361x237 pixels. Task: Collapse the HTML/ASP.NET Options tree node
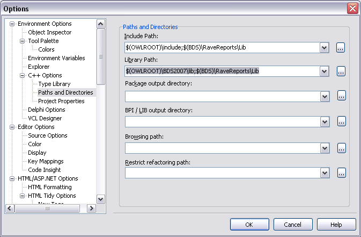[12, 178]
